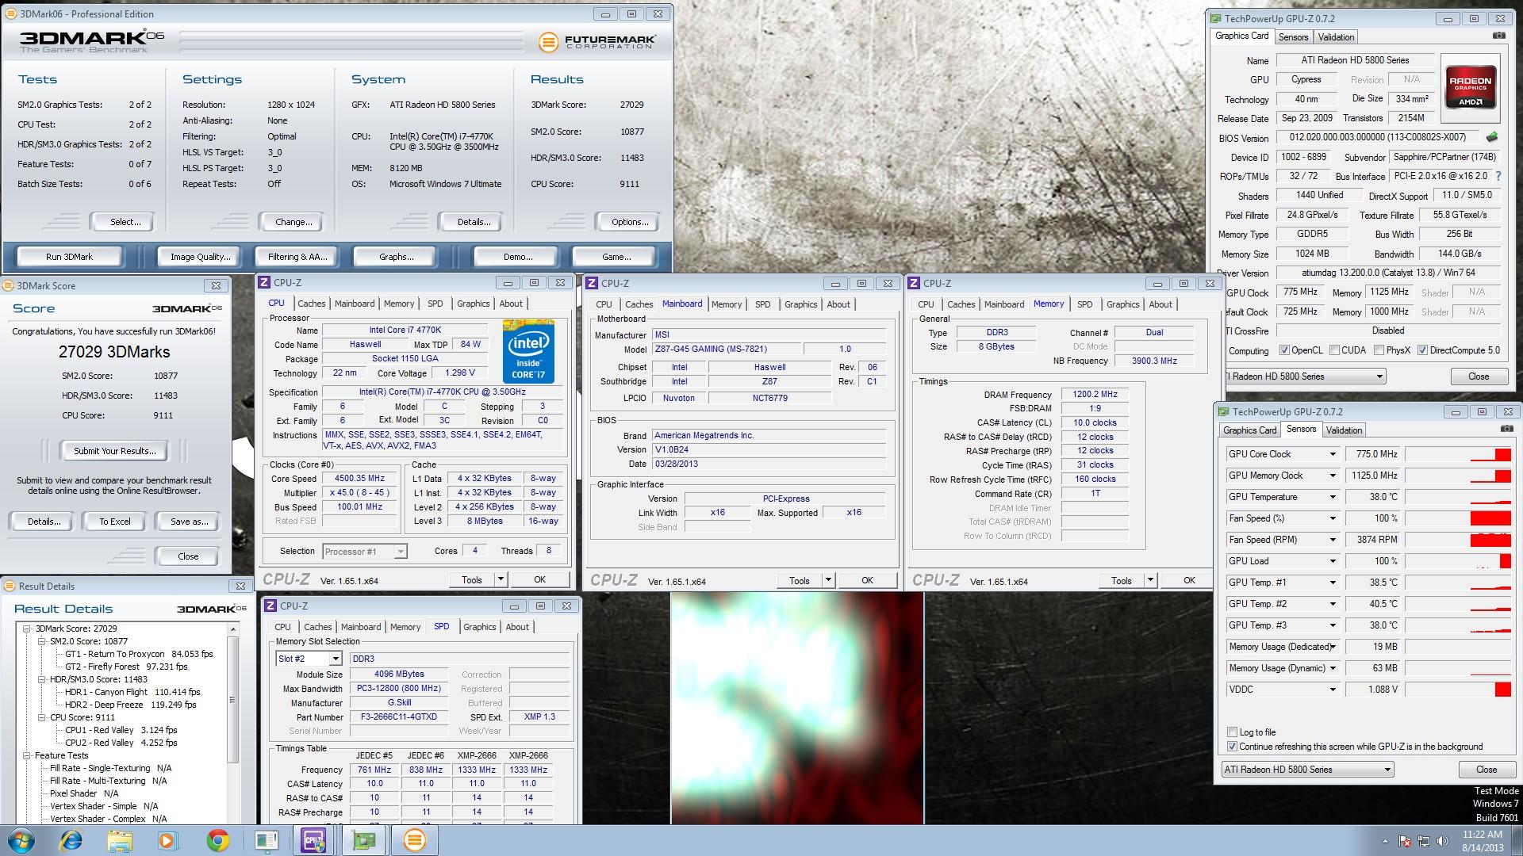Screen dimensions: 1523x856
Task: Enable the Log to file checkbox
Action: tap(1232, 732)
